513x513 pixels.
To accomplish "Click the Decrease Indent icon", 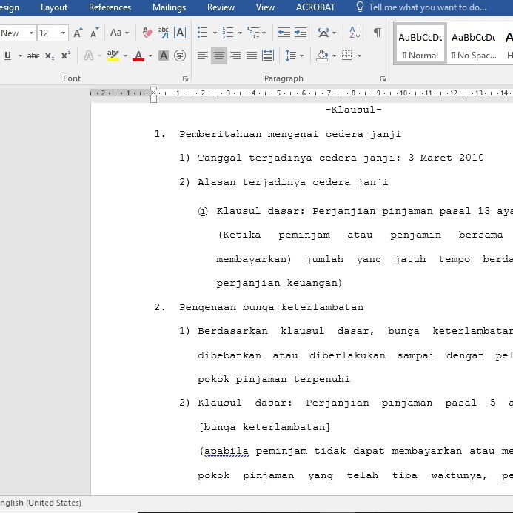I will 284,33.
